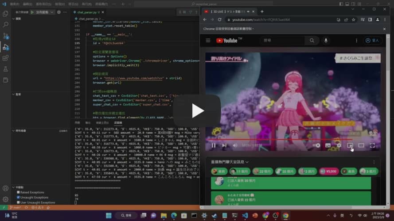Open the chat panel three-dot options menu
Image resolution: width=394 pixels, height=221 pixels.
click(x=374, y=162)
